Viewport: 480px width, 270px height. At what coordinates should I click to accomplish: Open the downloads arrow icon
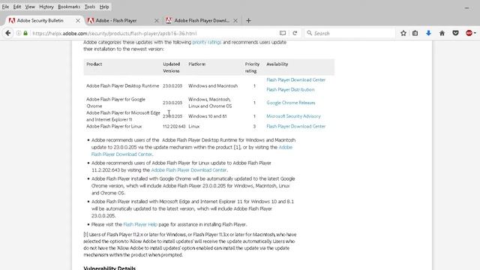tap(428, 33)
